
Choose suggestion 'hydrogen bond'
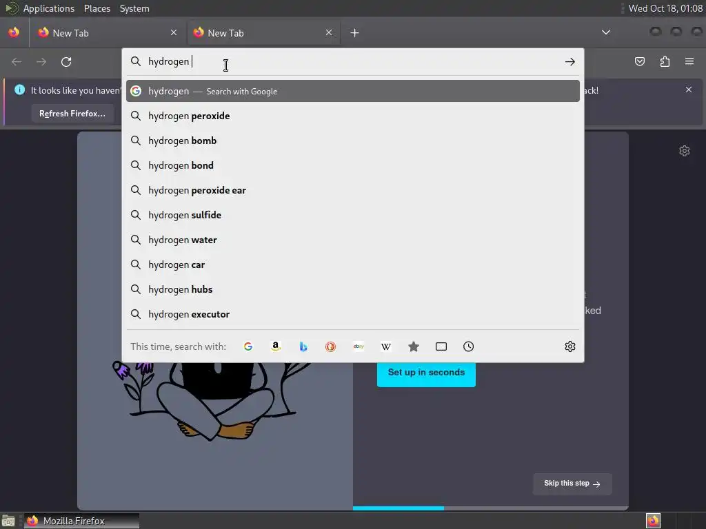coord(353,165)
